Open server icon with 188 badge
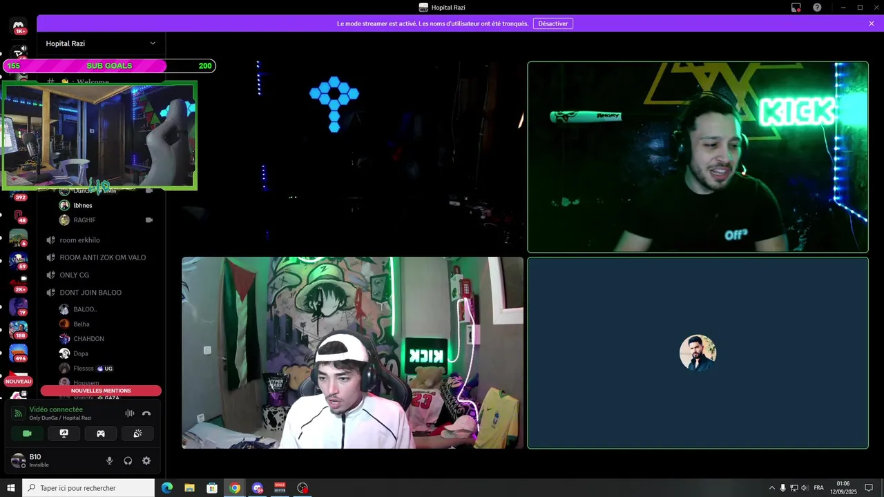 click(x=19, y=329)
